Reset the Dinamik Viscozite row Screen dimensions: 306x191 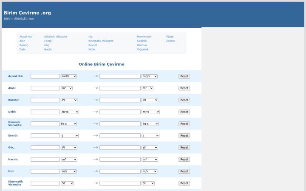(x=184, y=124)
